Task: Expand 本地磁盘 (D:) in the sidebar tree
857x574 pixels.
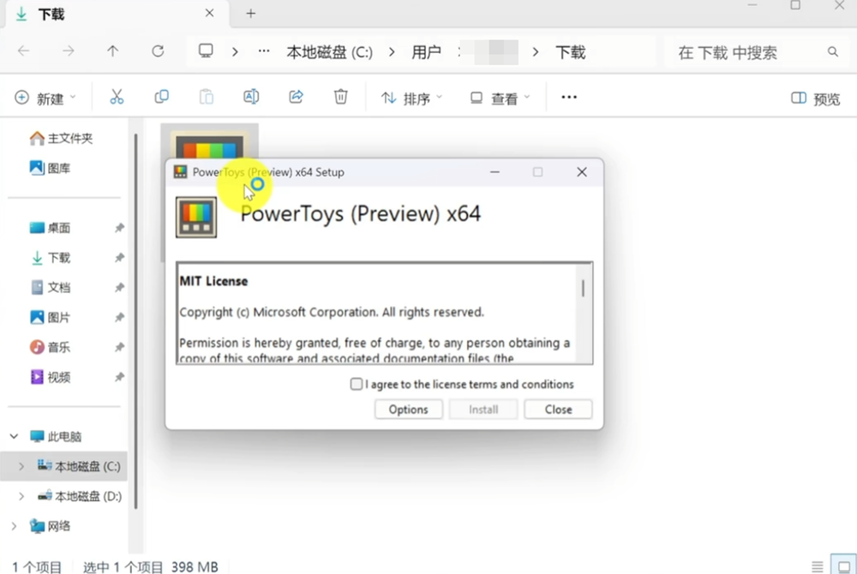Action: tap(21, 496)
